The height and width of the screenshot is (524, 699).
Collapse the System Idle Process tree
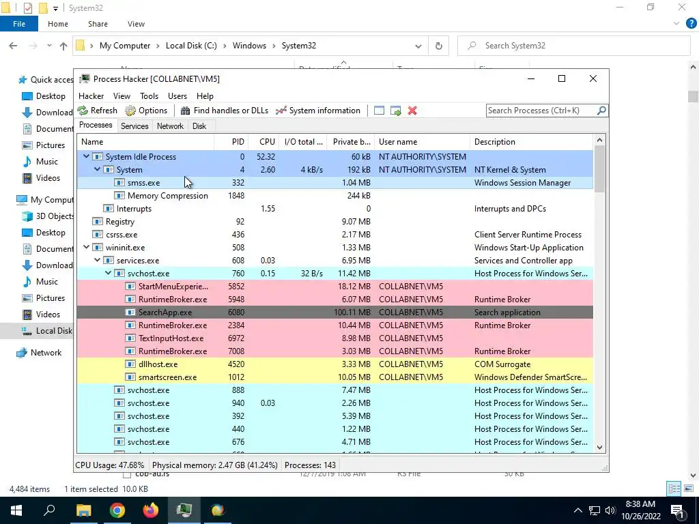click(87, 156)
